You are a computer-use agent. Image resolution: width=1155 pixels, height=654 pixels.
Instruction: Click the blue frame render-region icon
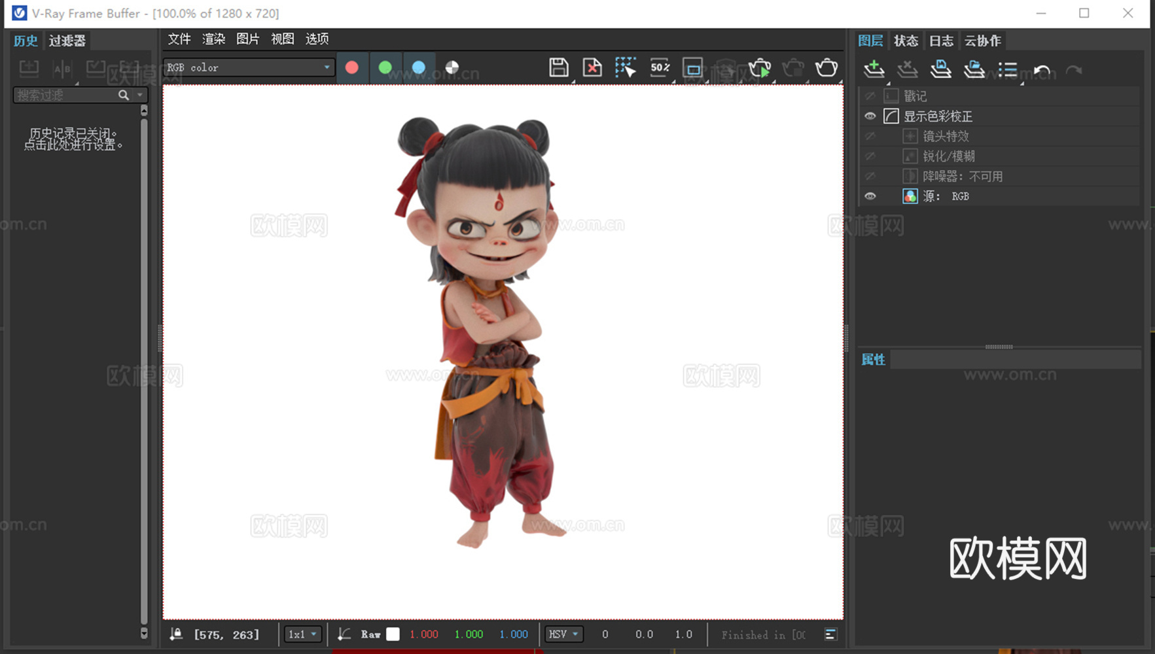click(x=693, y=67)
